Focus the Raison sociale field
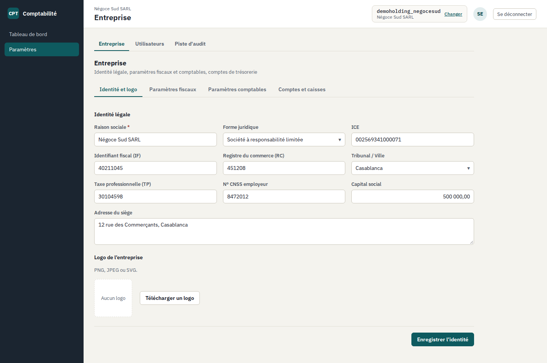Screen dimensions: 547x363 [x=155, y=139]
